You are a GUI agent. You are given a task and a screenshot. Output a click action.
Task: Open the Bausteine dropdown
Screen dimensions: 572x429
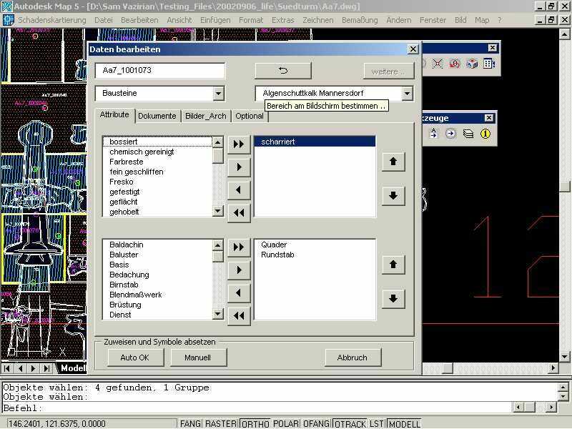[x=218, y=94]
